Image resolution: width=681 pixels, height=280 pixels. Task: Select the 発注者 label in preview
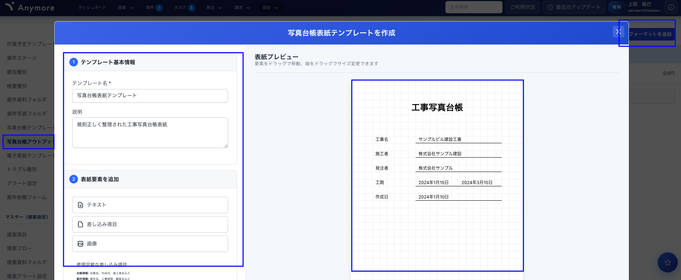[x=382, y=168]
